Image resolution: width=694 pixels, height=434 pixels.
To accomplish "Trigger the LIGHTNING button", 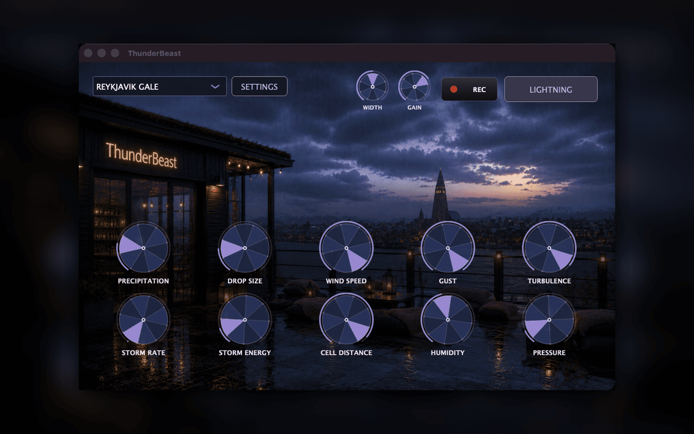I will [x=551, y=89].
